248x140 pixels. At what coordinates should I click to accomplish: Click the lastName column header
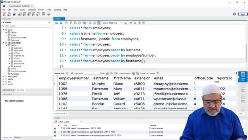[100, 78]
